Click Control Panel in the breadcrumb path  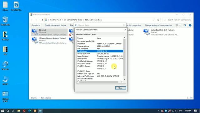pos(56,20)
